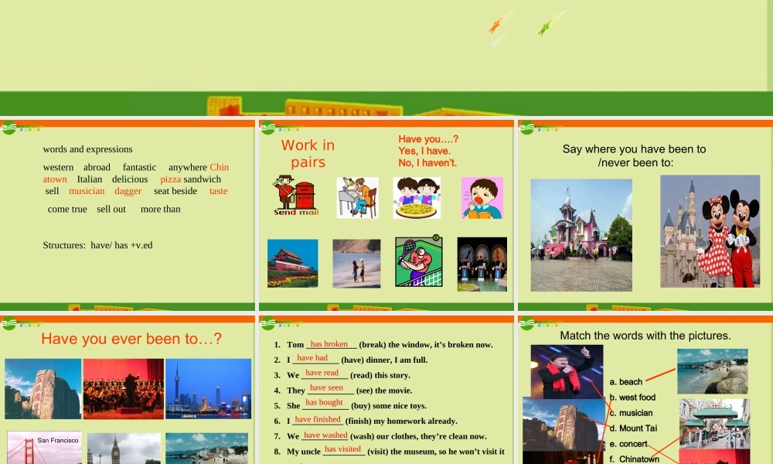Click the 'San Francisco' label on bridge photo

coord(58,440)
